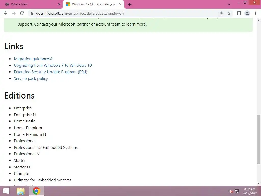Expand the tab search dropdown
261x196 pixels.
pyautogui.click(x=229, y=4)
